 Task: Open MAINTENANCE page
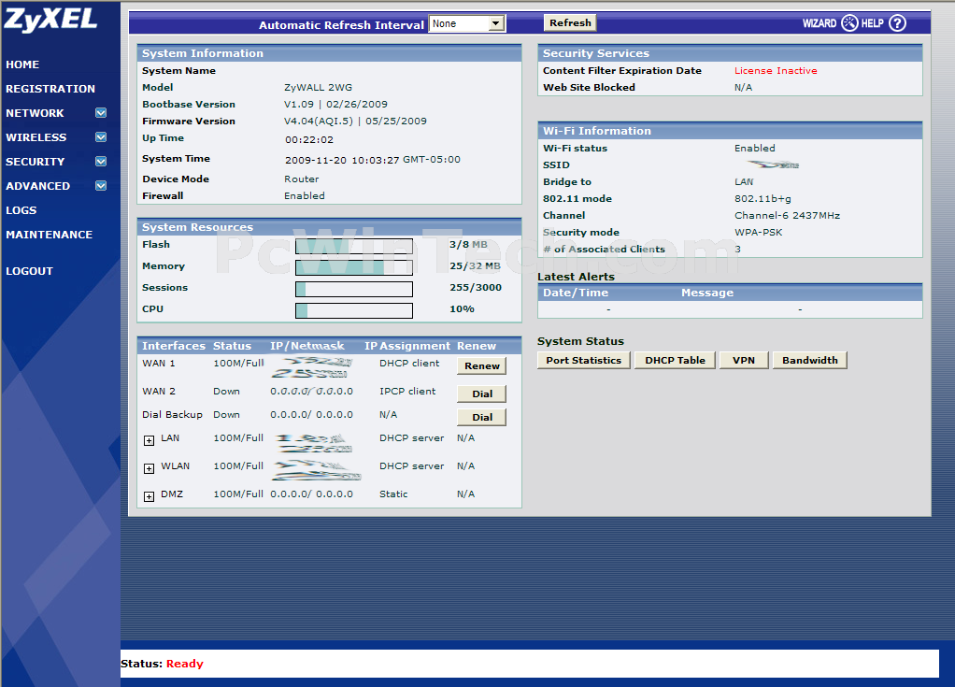[50, 236]
